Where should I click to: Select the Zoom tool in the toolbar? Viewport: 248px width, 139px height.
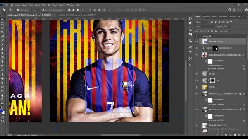click(x=2, y=100)
